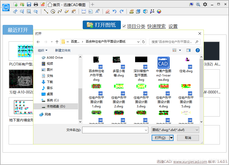This screenshot has width=229, height=165.
Task: Select 网络 in the navigation pane
Action: (45, 114)
